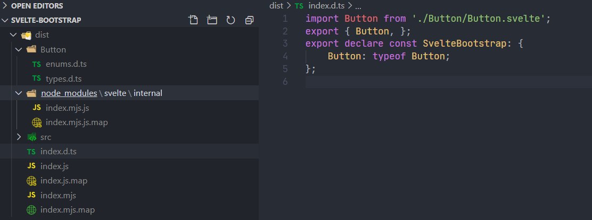The height and width of the screenshot is (220, 592).
Task: Click the SvelteBootstrap identifier in code
Action: (464, 43)
